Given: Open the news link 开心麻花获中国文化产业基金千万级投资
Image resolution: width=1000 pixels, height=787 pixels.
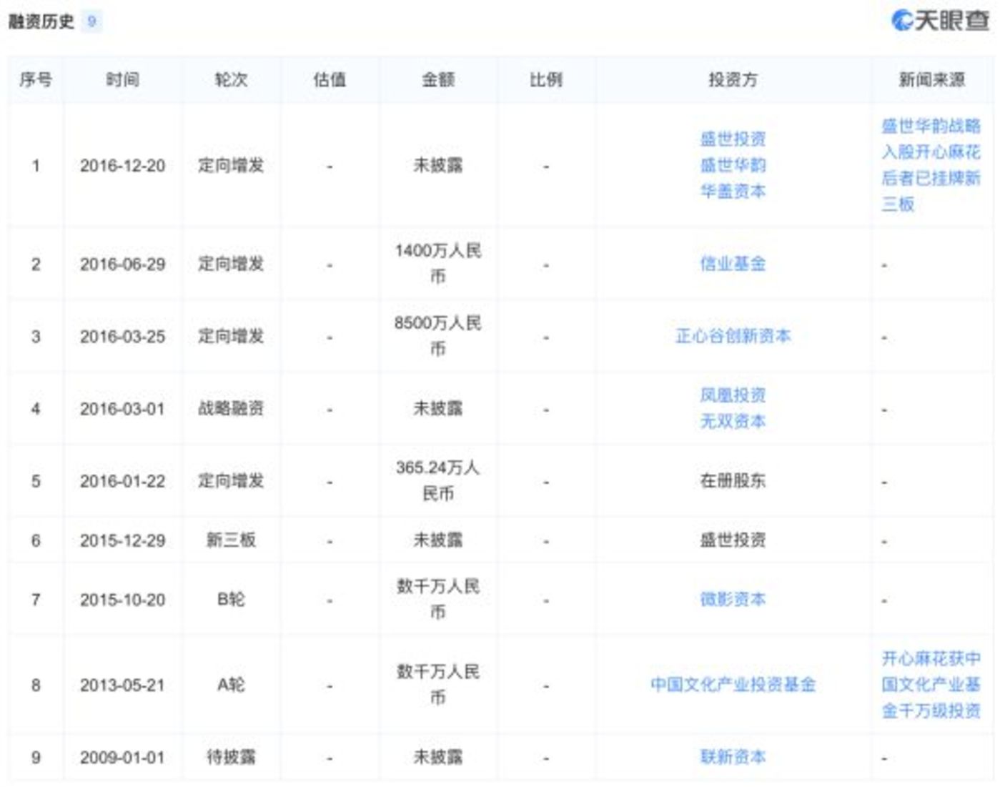Looking at the screenshot, I should tap(931, 685).
